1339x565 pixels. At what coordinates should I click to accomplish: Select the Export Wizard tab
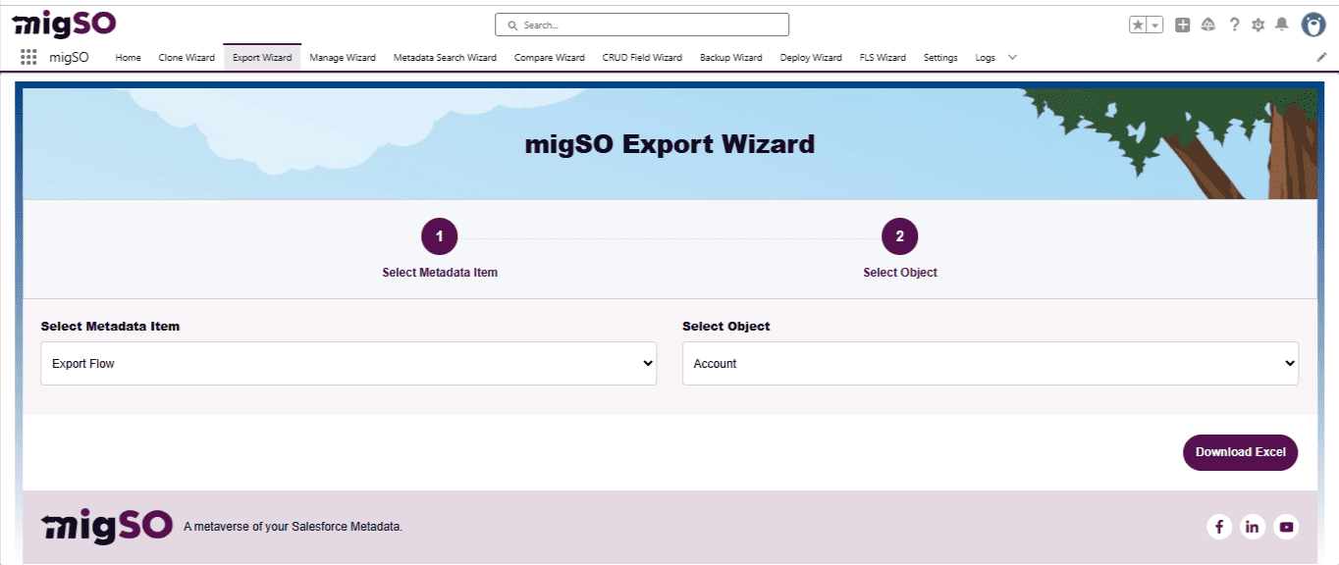point(262,58)
